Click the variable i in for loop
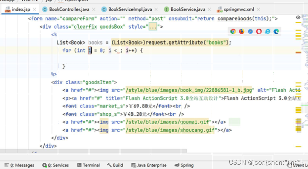The image size is (308, 169). pyautogui.click(x=90, y=50)
